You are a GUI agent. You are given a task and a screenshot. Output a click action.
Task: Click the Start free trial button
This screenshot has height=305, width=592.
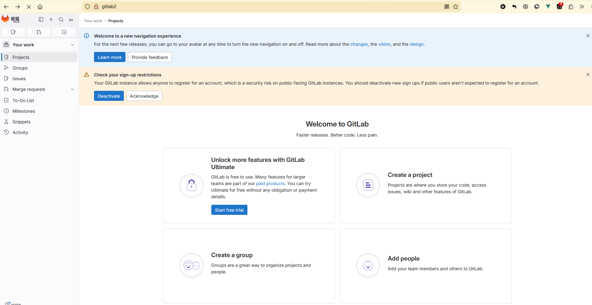coord(229,210)
